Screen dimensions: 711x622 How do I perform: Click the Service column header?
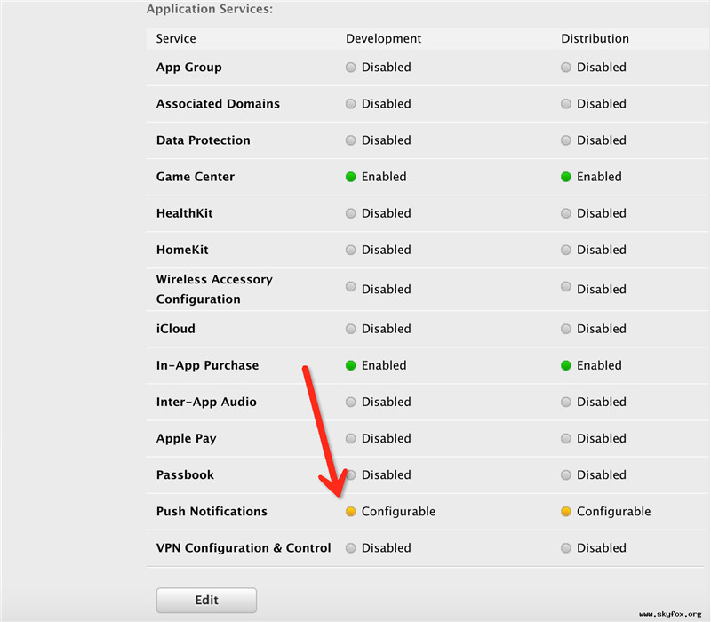pos(176,38)
